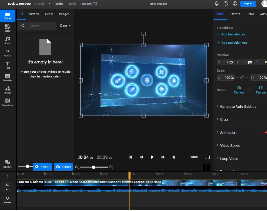Delete the selected clip with trash icon

[7, 199]
